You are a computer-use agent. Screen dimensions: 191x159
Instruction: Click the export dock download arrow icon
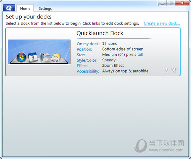[166, 71]
